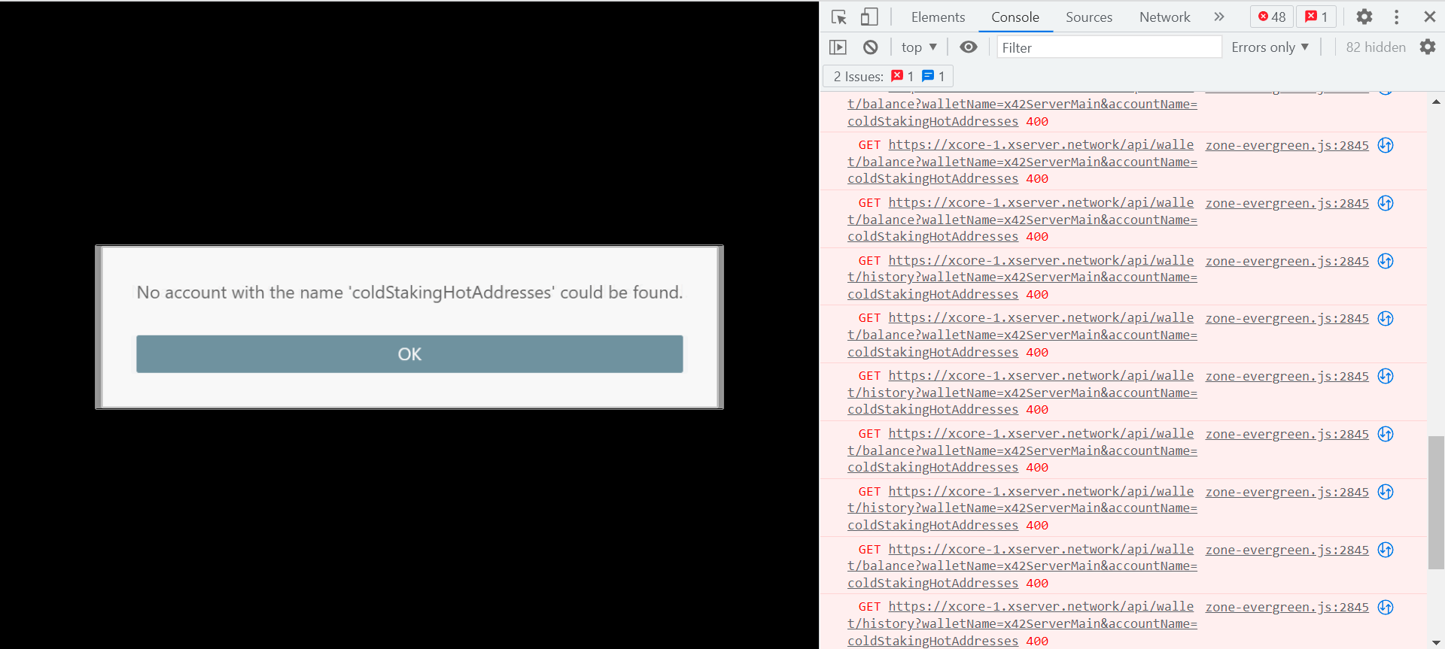Image resolution: width=1445 pixels, height=649 pixels.
Task: Expand more DevTools tabs chevron
Action: [1218, 17]
